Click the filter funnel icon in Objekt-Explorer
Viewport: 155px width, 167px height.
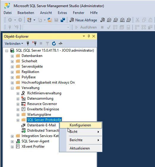pyautogui.click(x=47, y=43)
